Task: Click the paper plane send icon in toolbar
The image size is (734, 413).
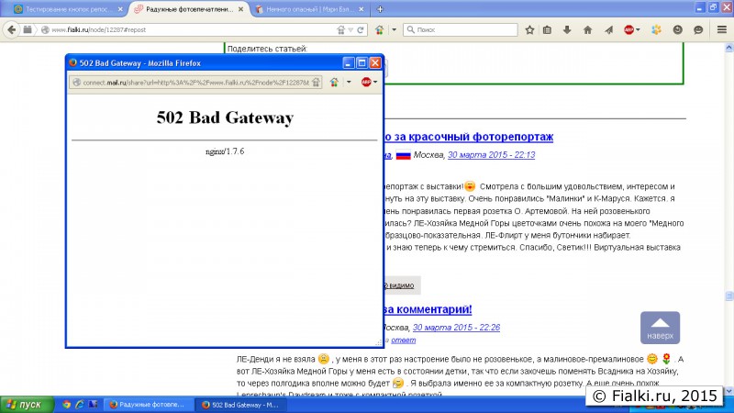Action: 608,29
